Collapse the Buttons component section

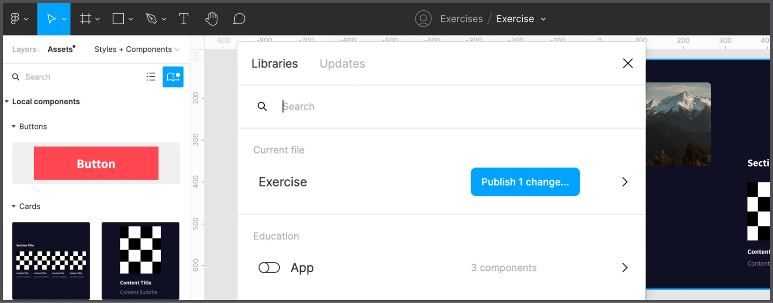tap(13, 126)
